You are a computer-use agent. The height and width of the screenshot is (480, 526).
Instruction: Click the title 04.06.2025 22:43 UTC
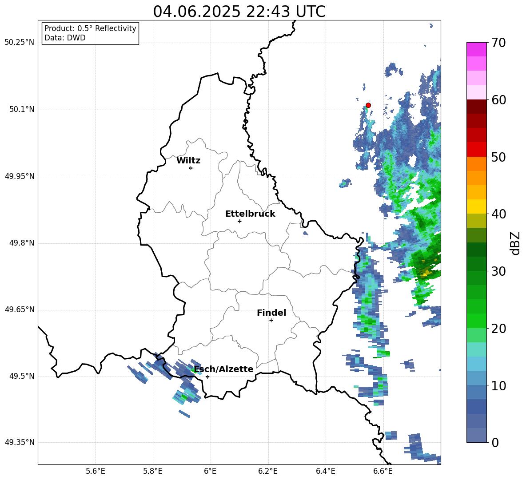(239, 12)
